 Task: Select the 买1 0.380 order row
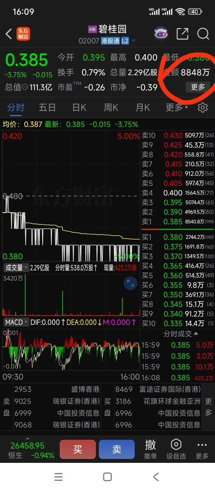[178, 237]
